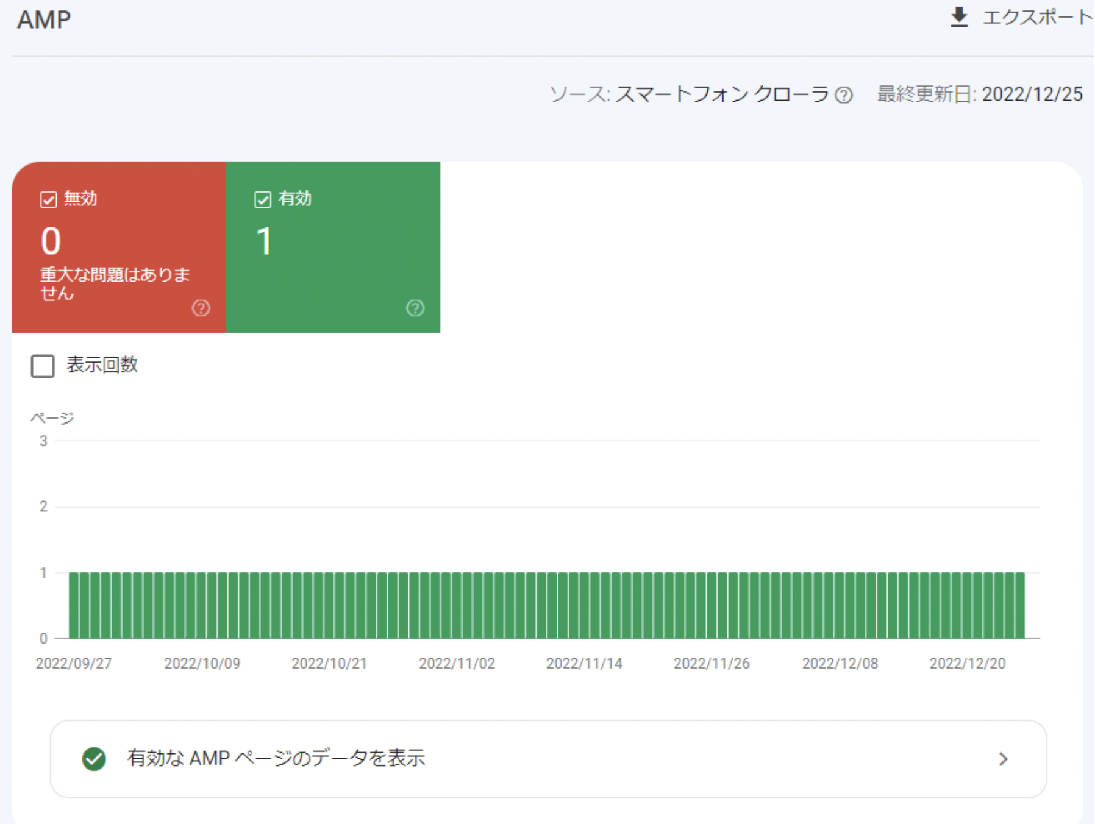Click the 2022/12/20 axis date label

pos(968,664)
